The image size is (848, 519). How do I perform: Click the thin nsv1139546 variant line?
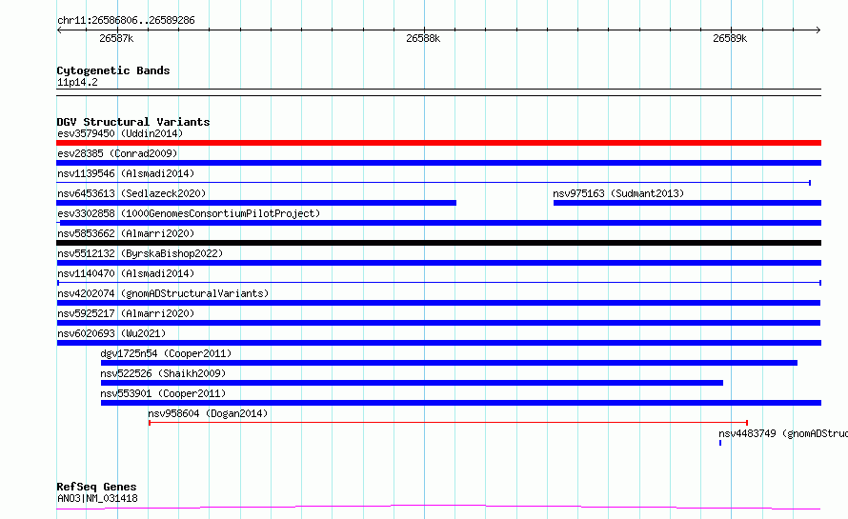[x=434, y=183]
